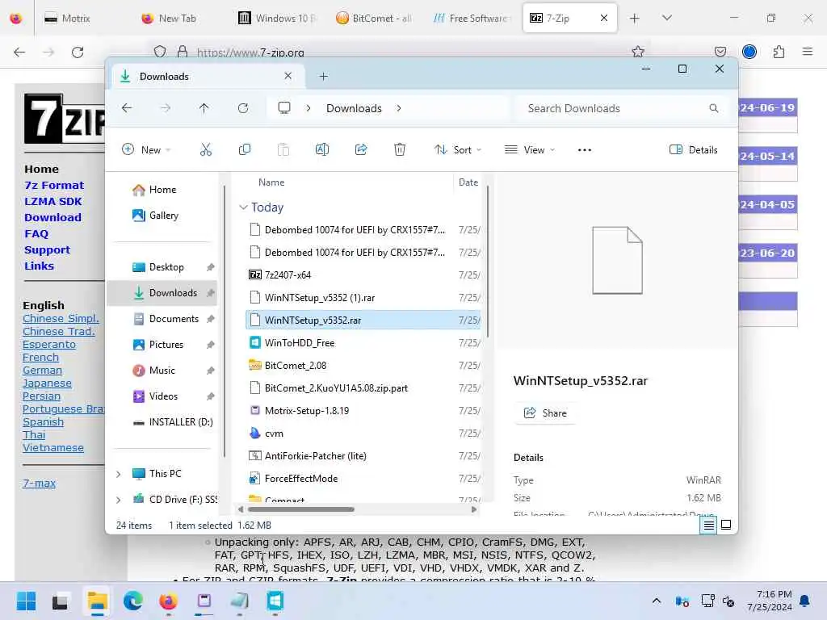Show hidden tray icons chevron
Image resolution: width=827 pixels, height=620 pixels.
pos(656,601)
